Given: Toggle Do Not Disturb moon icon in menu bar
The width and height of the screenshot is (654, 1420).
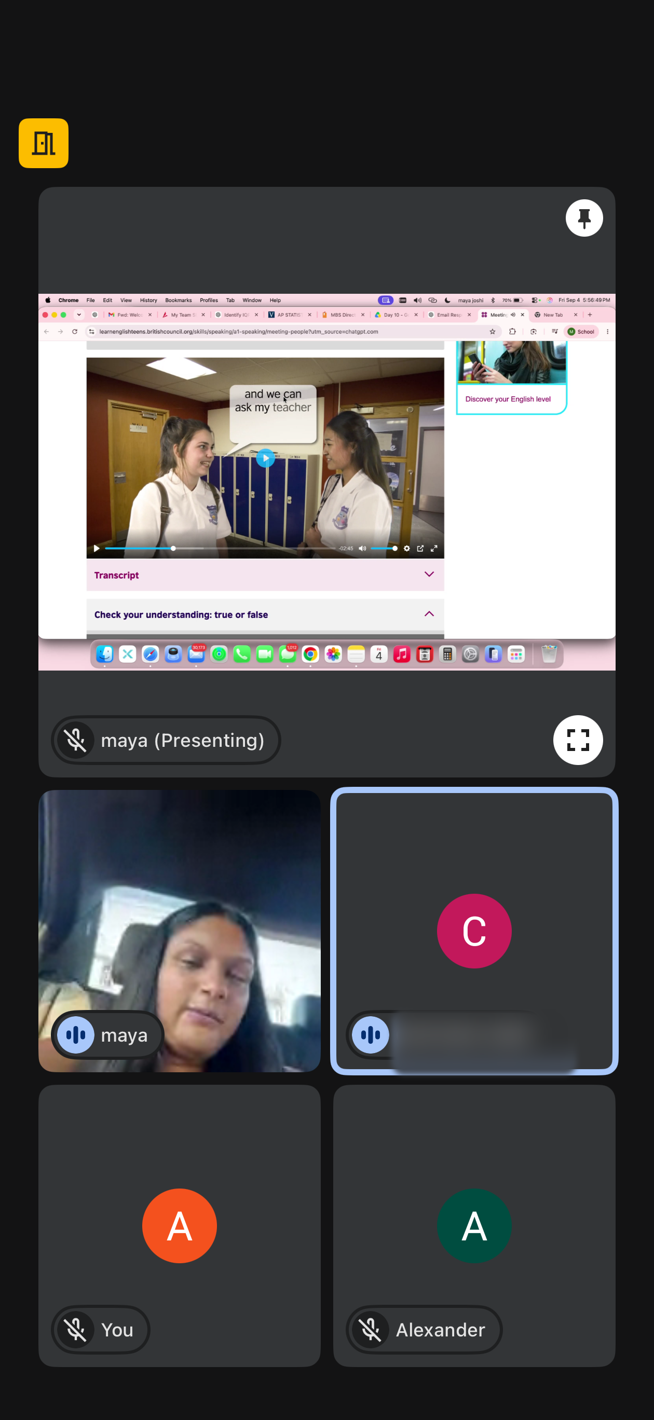Looking at the screenshot, I should [x=447, y=301].
